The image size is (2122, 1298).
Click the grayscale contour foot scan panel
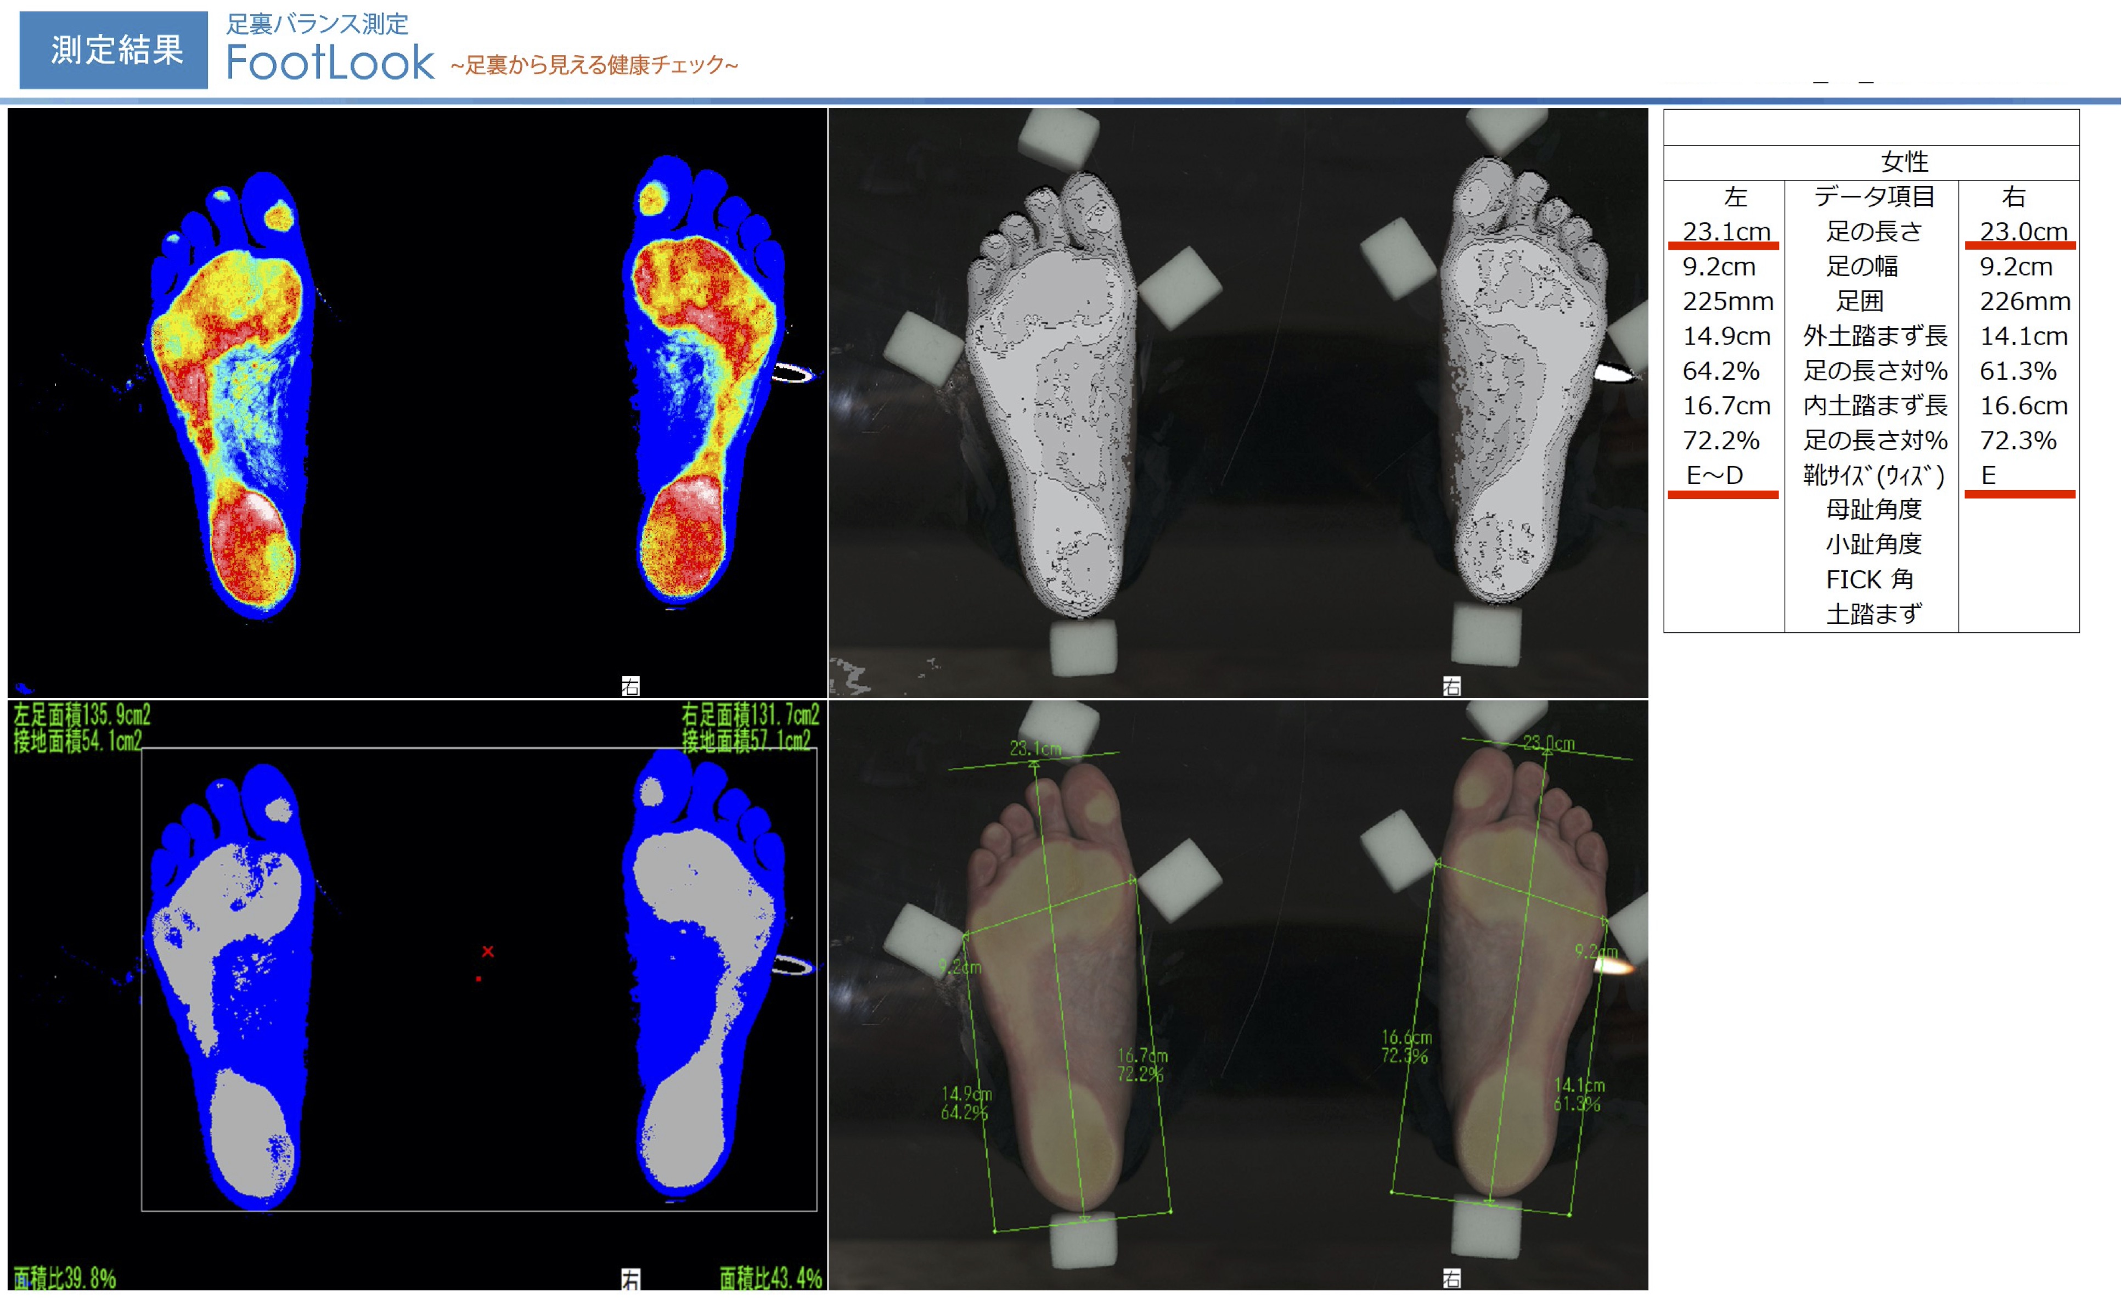pos(1237,402)
